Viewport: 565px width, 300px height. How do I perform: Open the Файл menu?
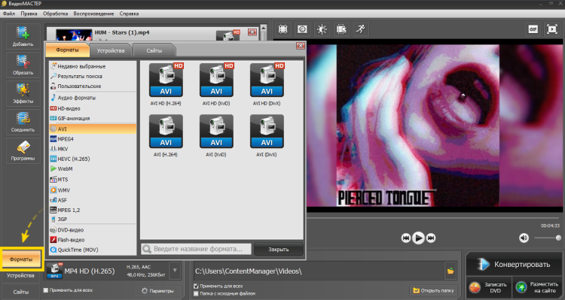pyautogui.click(x=9, y=14)
